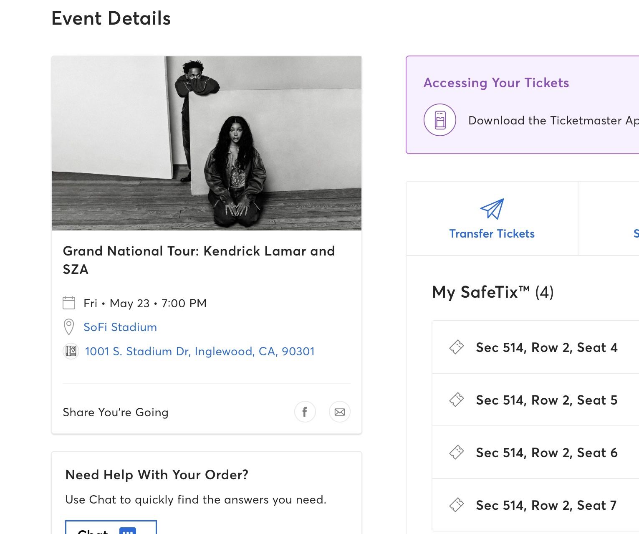
Task: Open the 1001 S. Stadium Dr address link
Action: [200, 351]
